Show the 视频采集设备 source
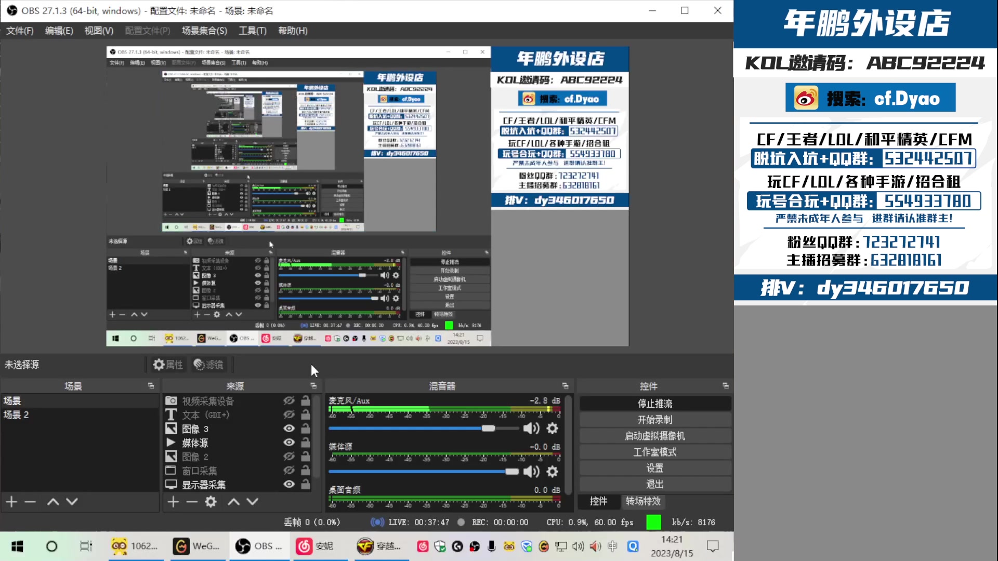The height and width of the screenshot is (561, 998). 289,400
